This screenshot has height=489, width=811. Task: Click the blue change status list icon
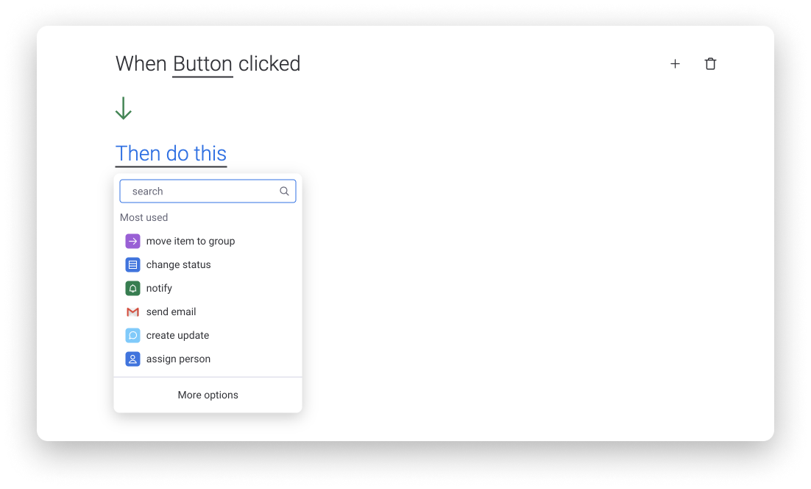pos(133,264)
